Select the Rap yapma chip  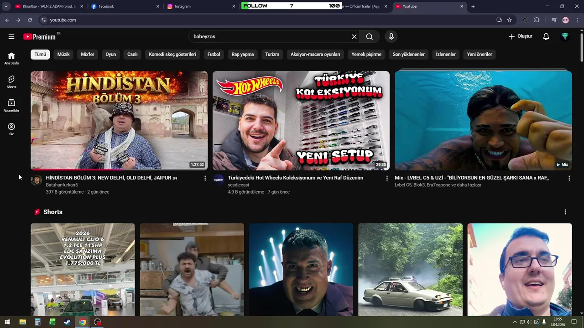(x=243, y=54)
